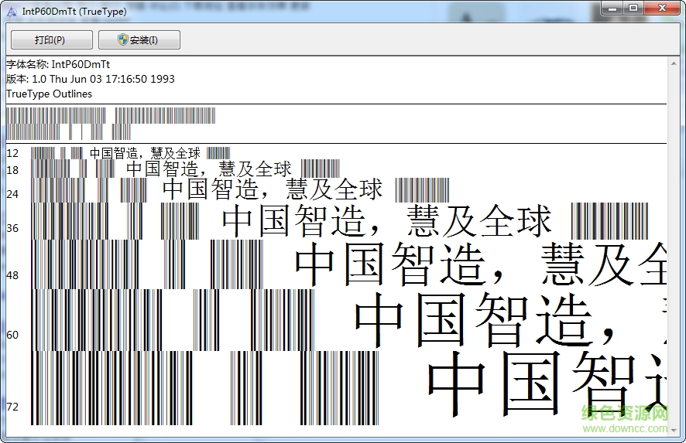Close the IntP60DmTt font viewer window

(662, 9)
